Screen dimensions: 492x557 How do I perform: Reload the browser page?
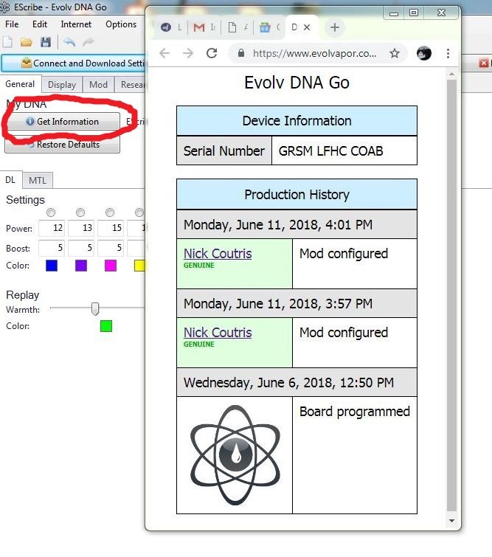212,53
